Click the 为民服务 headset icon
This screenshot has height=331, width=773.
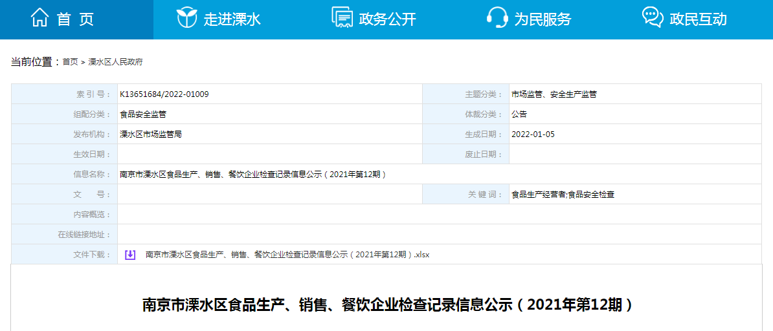tap(497, 17)
